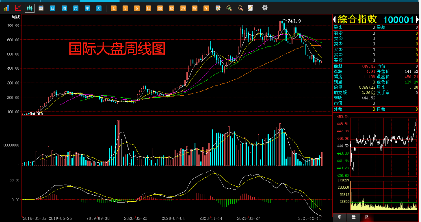Click the 綜合指數 title
The height and width of the screenshot is (222, 421).
[x=357, y=19]
